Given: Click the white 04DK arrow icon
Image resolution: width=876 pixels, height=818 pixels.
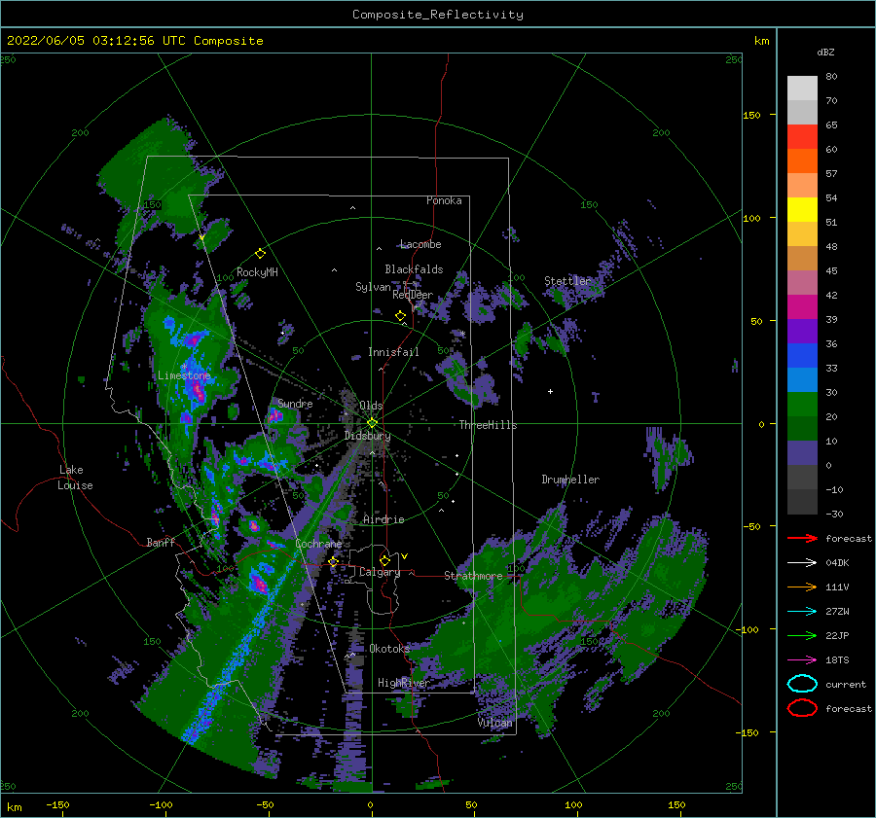Looking at the screenshot, I should pyautogui.click(x=802, y=562).
